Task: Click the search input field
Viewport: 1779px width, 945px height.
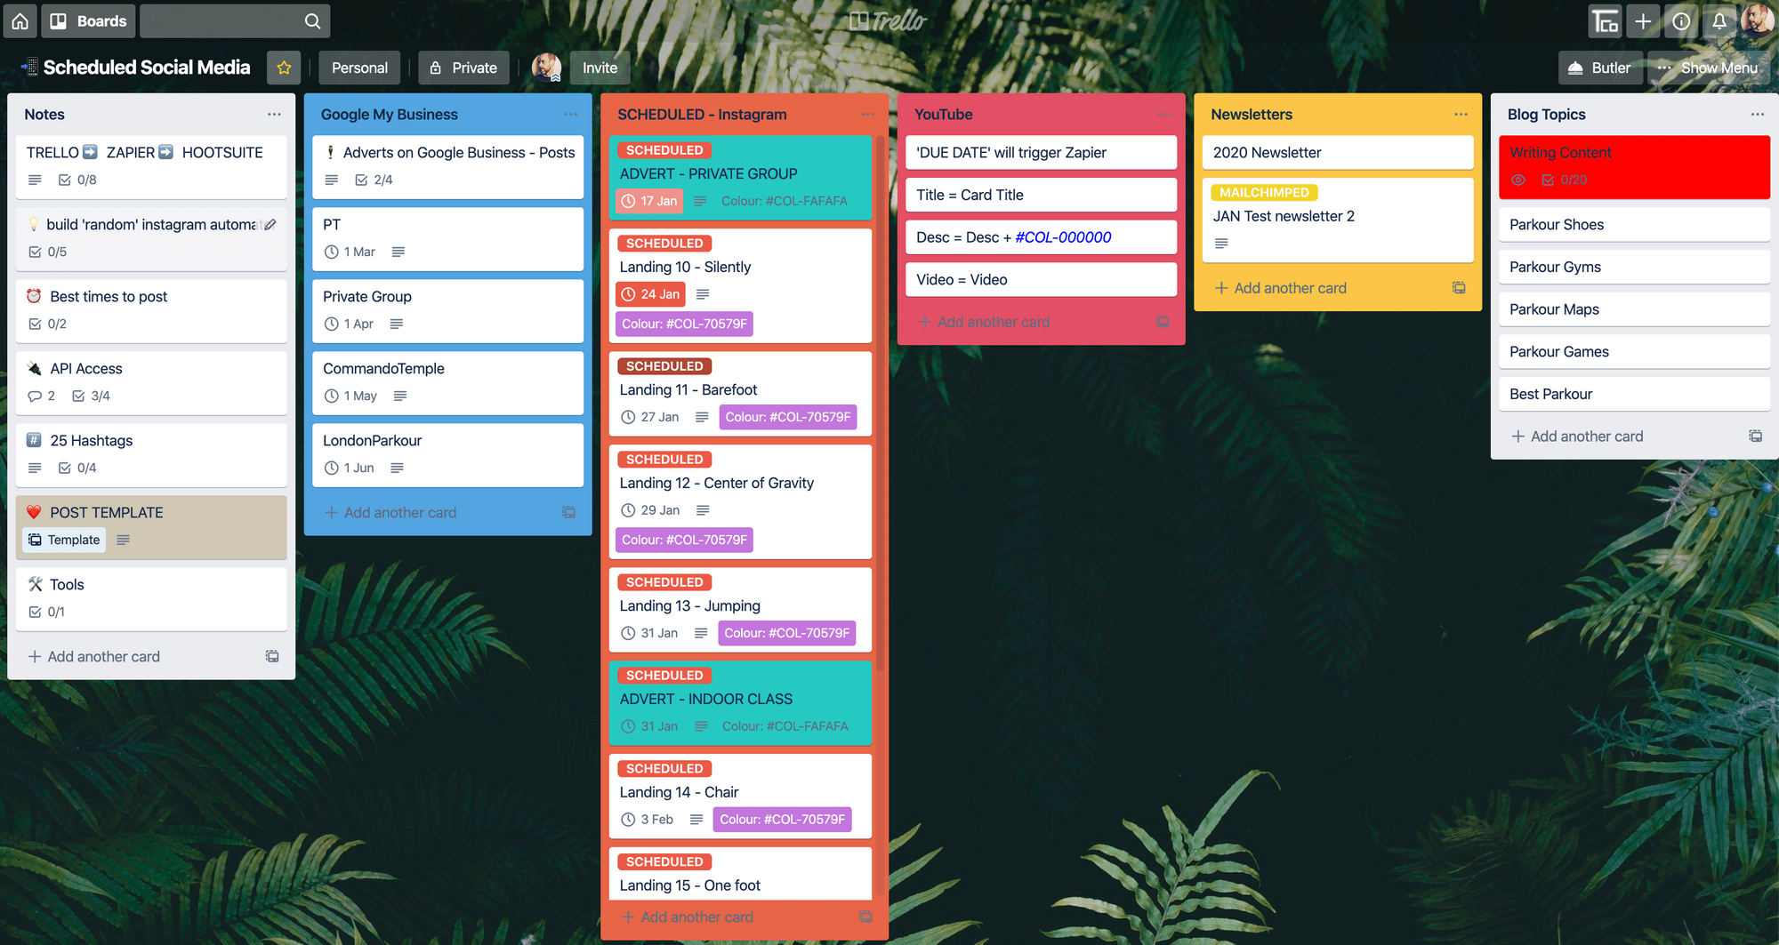Action: (x=235, y=20)
